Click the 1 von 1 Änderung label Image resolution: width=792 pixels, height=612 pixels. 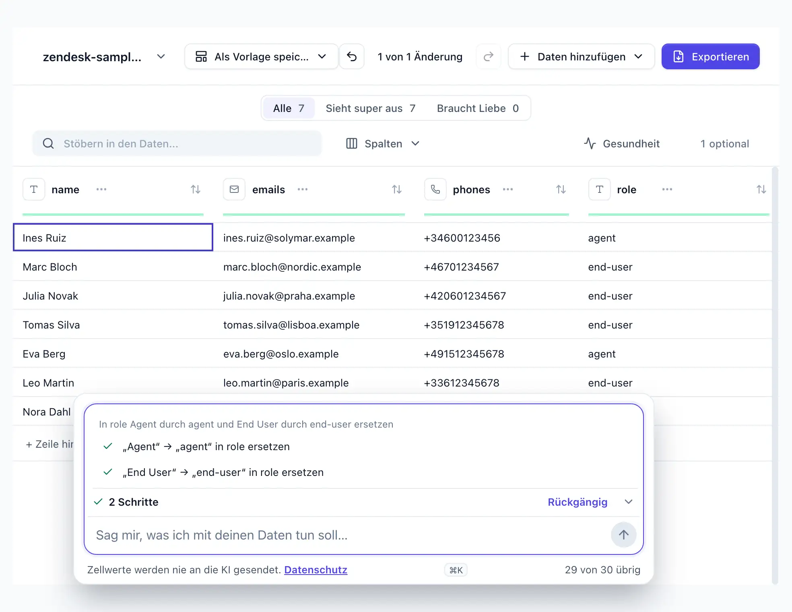(420, 57)
